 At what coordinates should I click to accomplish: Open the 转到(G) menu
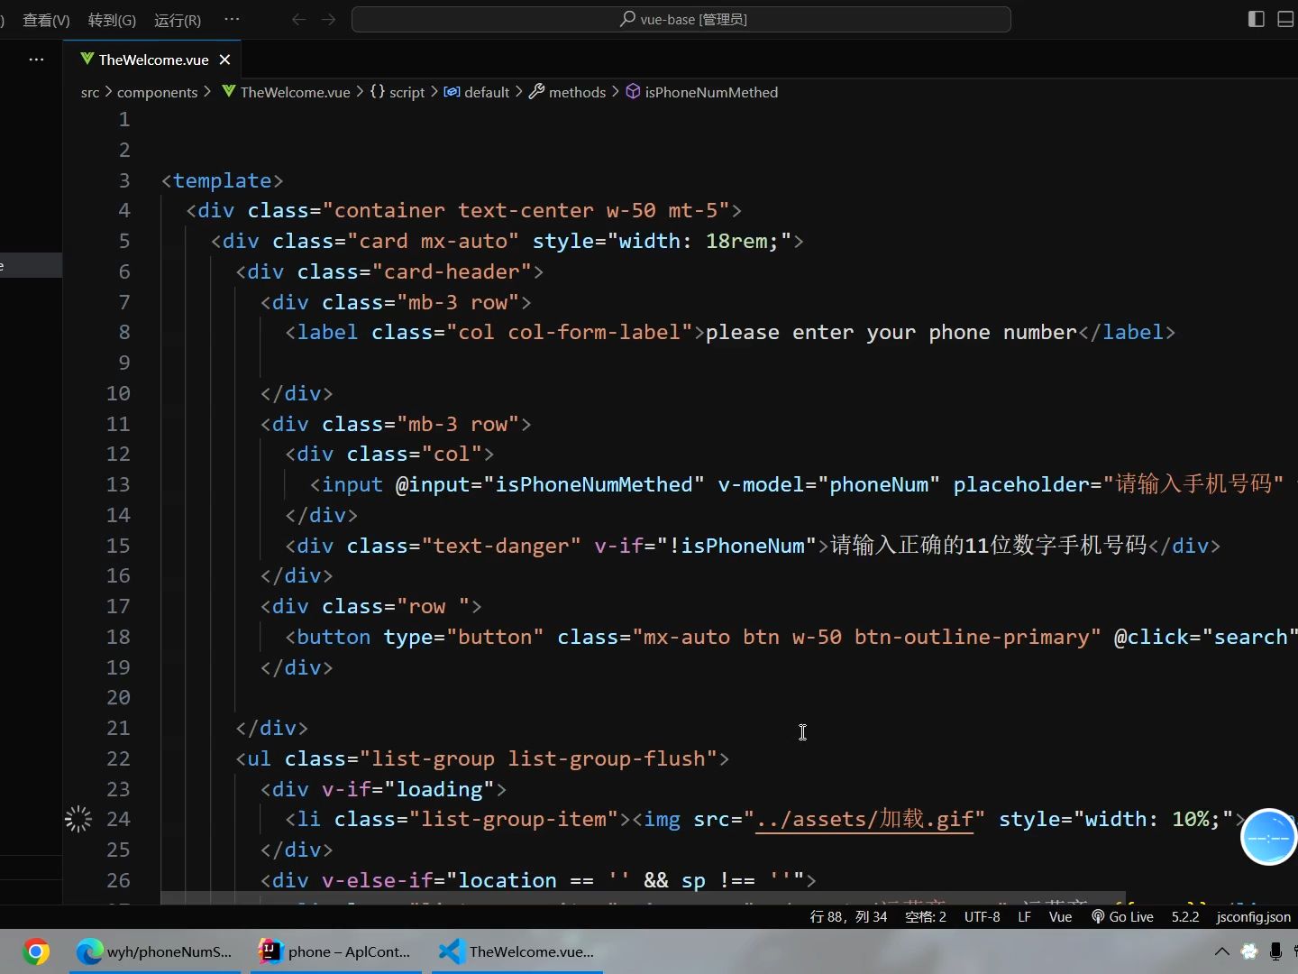pyautogui.click(x=112, y=20)
